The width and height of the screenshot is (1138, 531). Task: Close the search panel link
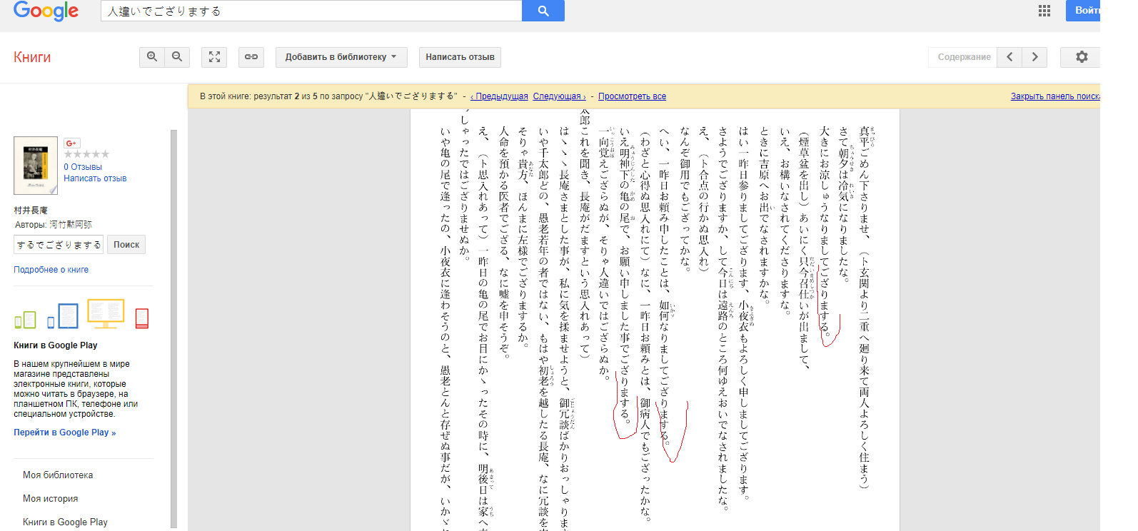[x=1055, y=96]
